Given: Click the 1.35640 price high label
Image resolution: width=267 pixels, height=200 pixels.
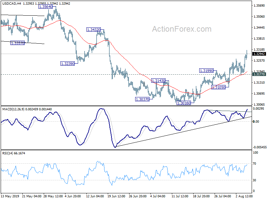Looking at the screenshot, I should [45, 7].
